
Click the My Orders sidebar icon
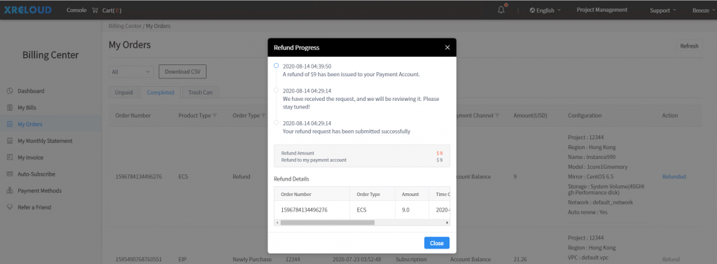[x=10, y=124]
